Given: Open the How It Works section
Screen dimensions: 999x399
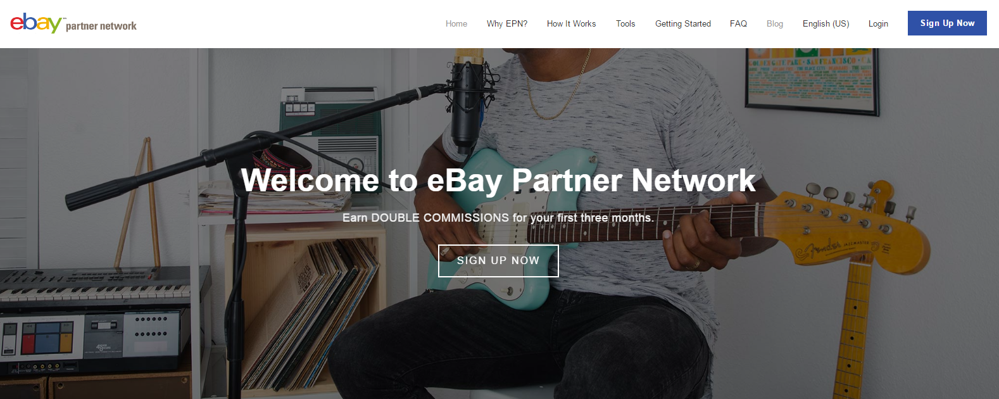Looking at the screenshot, I should tap(572, 23).
